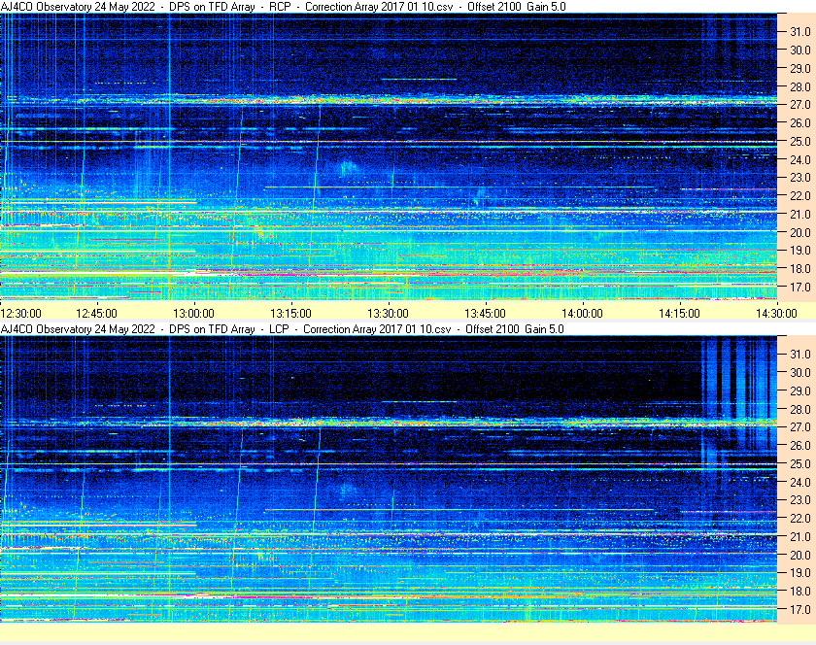This screenshot has width=816, height=645.
Task: Click inside the LCP spectrogram plot area
Action: [389, 479]
